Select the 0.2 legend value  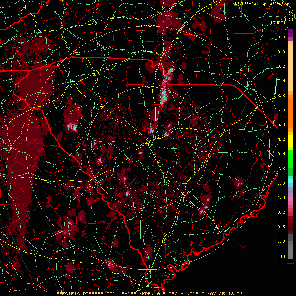point(281,212)
